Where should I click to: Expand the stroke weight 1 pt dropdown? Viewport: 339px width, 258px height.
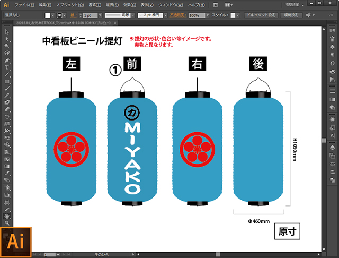click(101, 16)
